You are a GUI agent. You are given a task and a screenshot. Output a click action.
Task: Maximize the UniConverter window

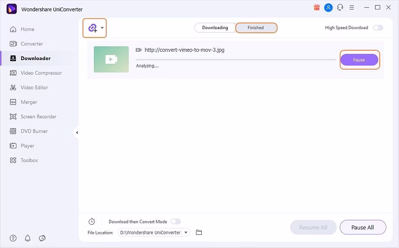click(377, 8)
